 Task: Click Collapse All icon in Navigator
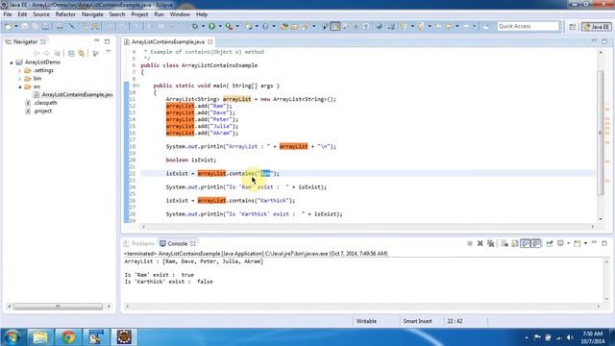[x=71, y=53]
